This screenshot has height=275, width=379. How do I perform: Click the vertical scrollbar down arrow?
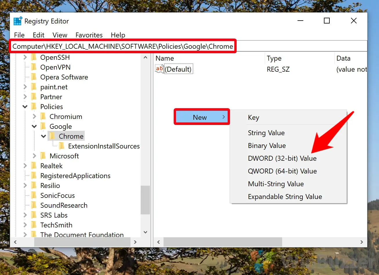coord(145,232)
